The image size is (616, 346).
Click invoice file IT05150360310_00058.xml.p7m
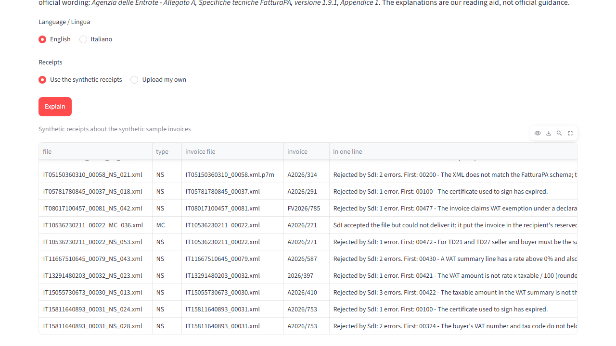(x=232, y=175)
